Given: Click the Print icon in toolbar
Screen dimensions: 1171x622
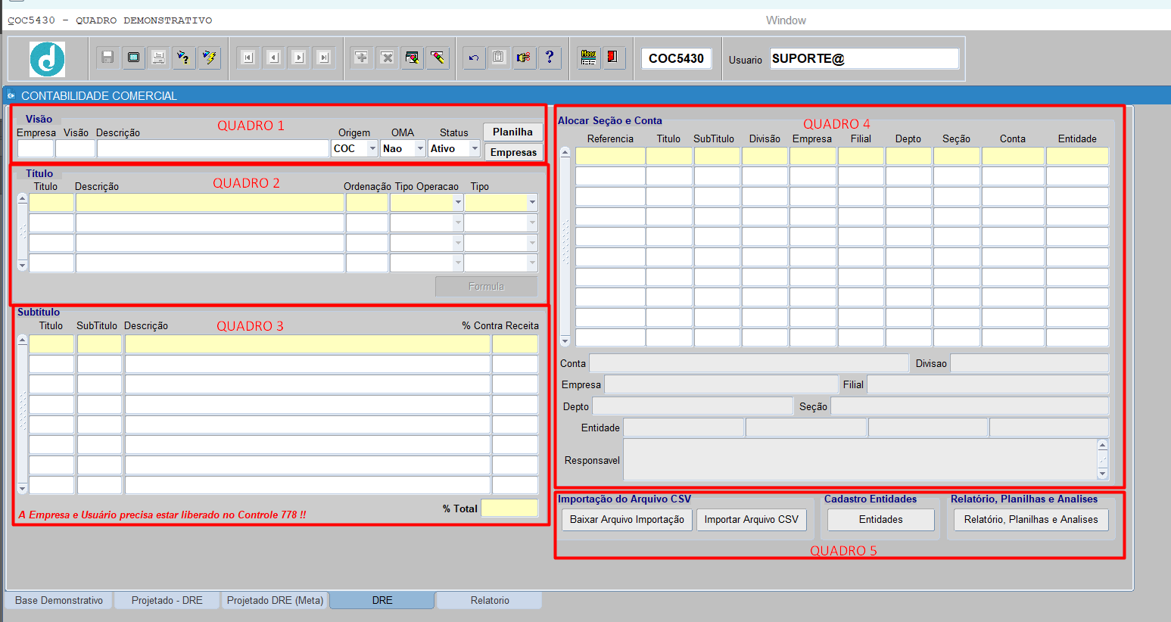Looking at the screenshot, I should (x=158, y=58).
